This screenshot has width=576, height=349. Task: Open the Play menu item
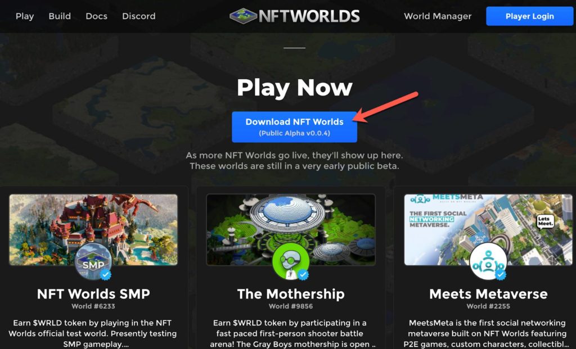tap(25, 16)
